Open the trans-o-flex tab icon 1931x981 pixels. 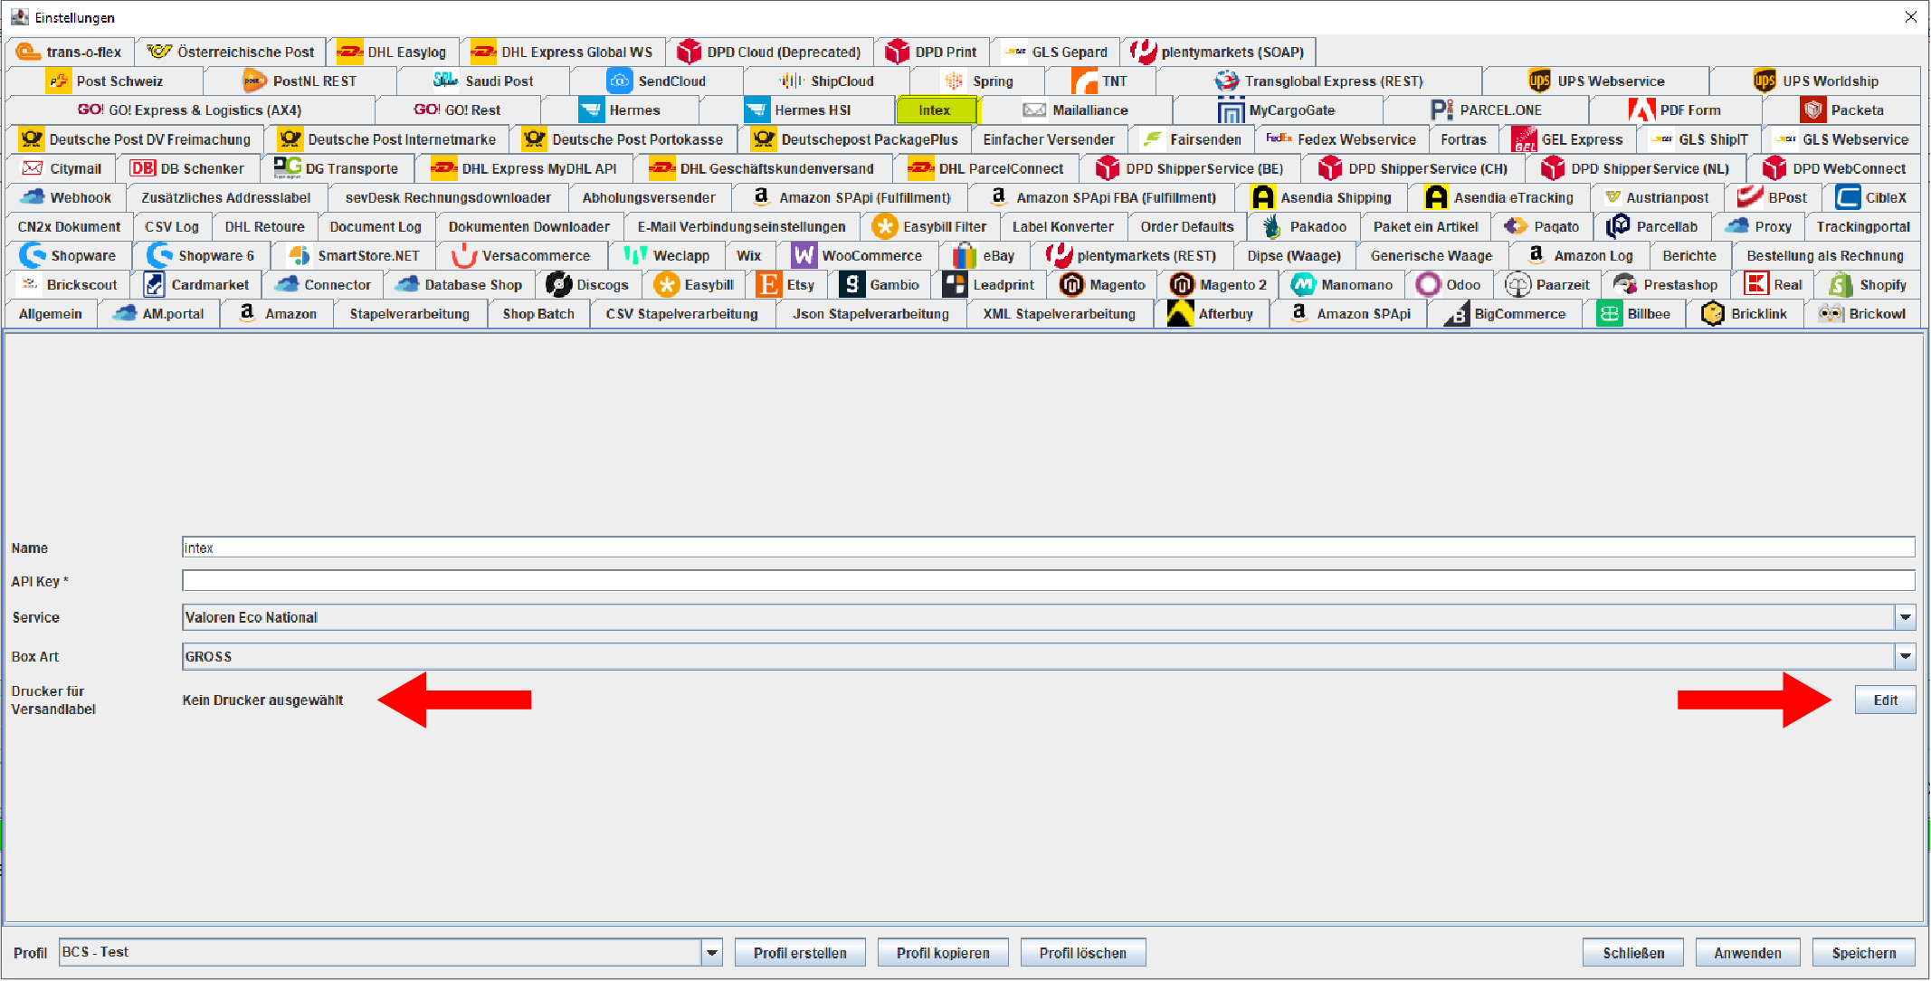point(28,52)
